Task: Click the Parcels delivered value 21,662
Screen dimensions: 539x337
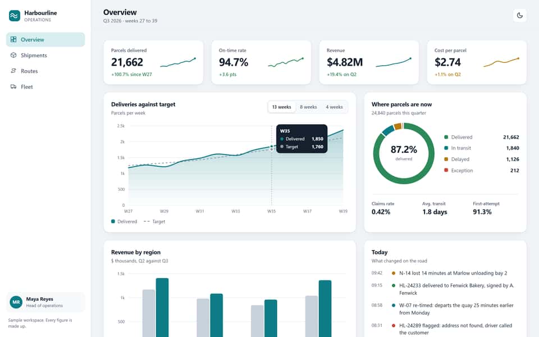Action: tap(127, 62)
